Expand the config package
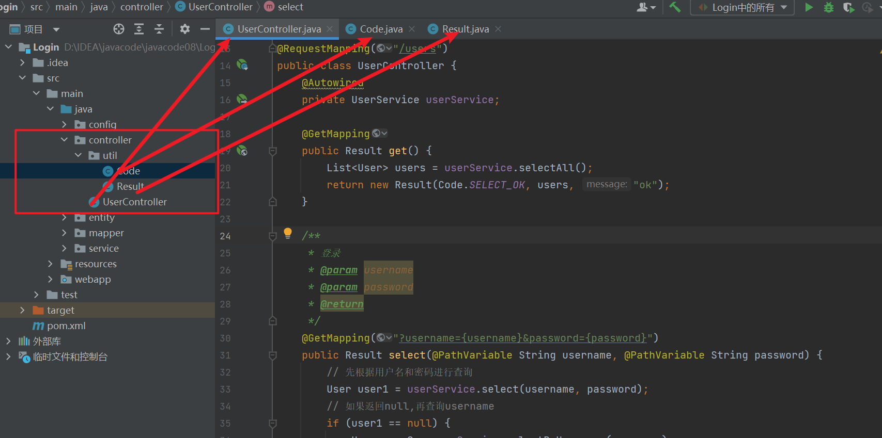 click(x=64, y=124)
